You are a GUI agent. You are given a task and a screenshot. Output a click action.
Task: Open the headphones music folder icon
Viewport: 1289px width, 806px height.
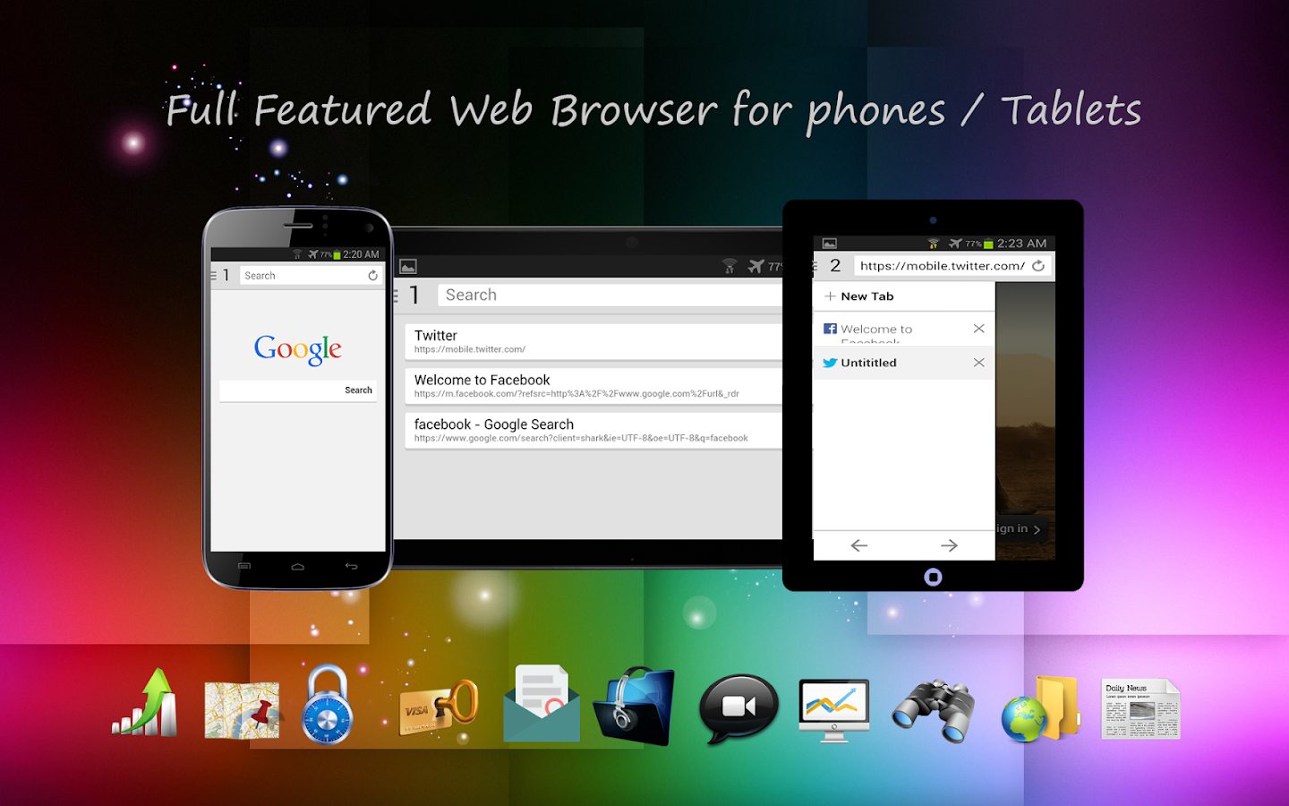click(635, 706)
